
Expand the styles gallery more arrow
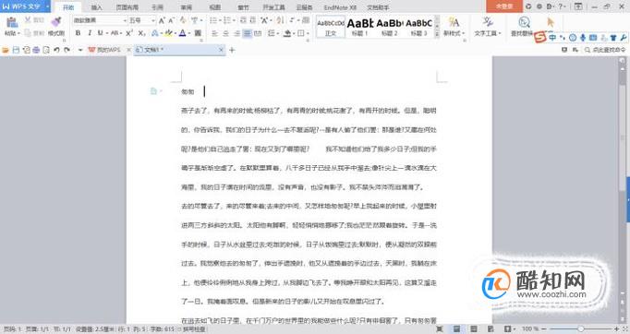point(437,35)
